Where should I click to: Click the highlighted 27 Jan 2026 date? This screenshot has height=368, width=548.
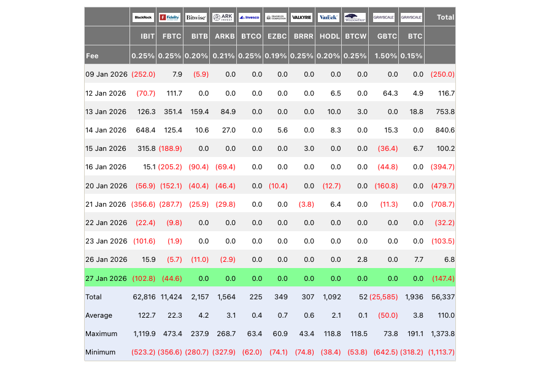click(106, 278)
